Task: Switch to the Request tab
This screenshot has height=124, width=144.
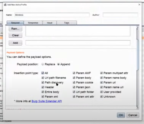Action: (x=15, y=23)
